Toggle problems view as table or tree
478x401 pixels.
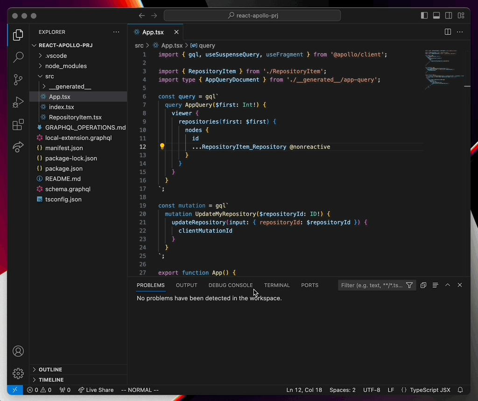[x=436, y=285]
